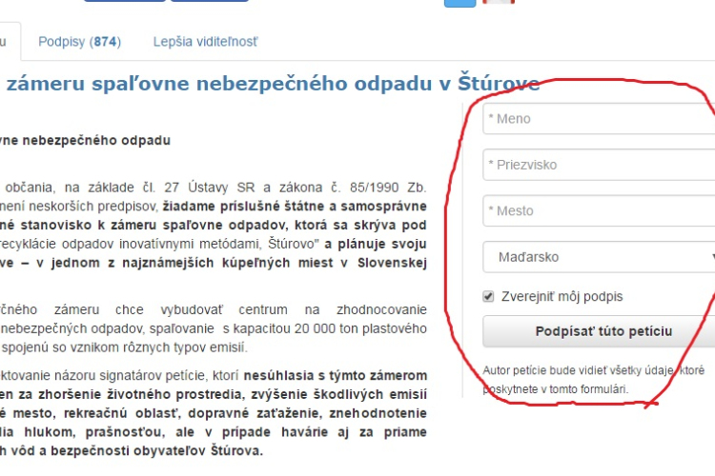The image size is (715, 476).
Task: Click the text "žiadame príslušné štátne a samosprávne"
Action: point(295,207)
